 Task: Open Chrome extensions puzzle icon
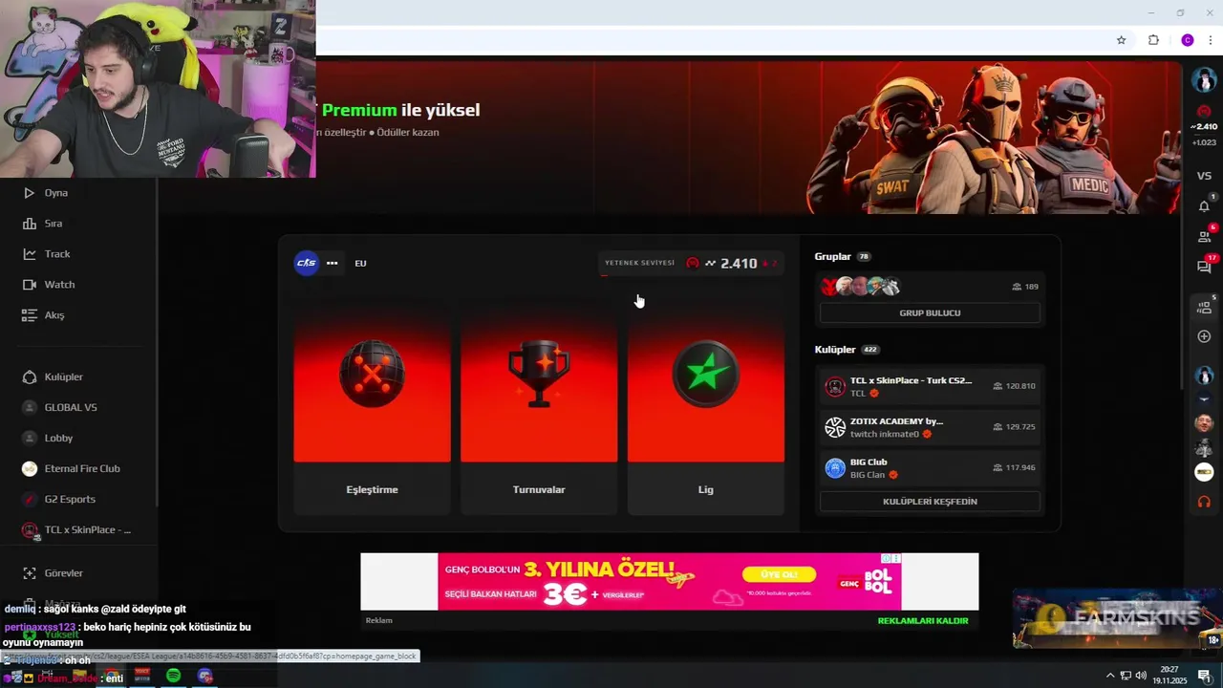[1153, 40]
